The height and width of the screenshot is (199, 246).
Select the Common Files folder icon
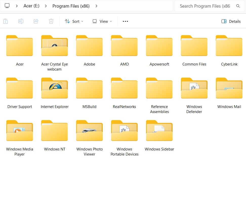(x=194, y=46)
